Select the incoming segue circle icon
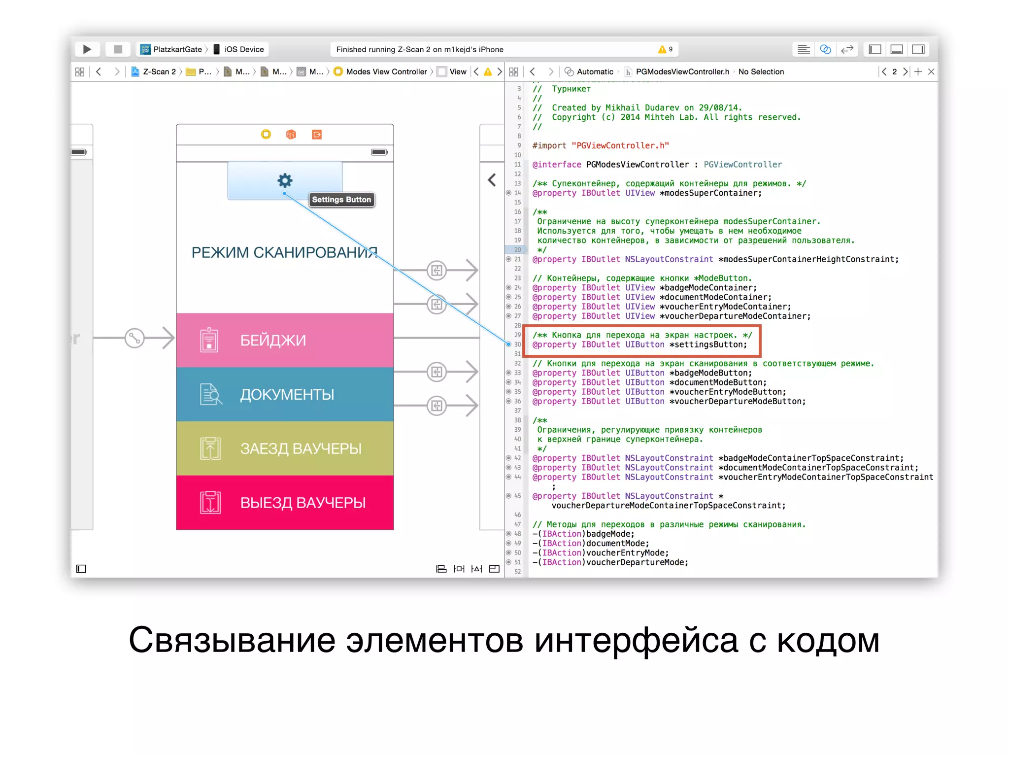 tap(135, 338)
